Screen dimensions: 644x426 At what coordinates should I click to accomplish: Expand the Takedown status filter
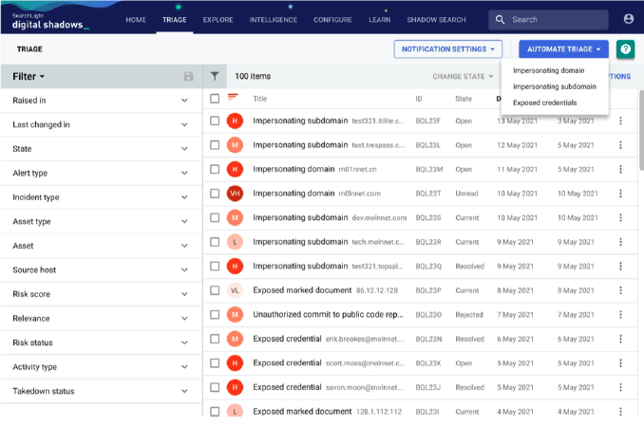click(x=101, y=391)
